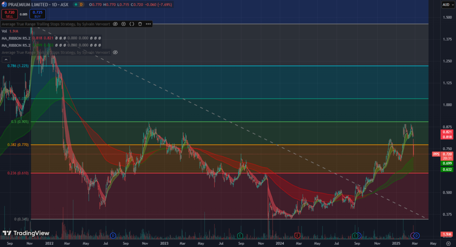The image size is (456, 247).
Task: Select the 0.382 (0.770) Fibonacci level label
Action: pyautogui.click(x=18, y=145)
